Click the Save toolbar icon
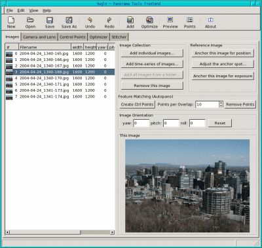This screenshot has width=262, height=248. tap(50, 22)
